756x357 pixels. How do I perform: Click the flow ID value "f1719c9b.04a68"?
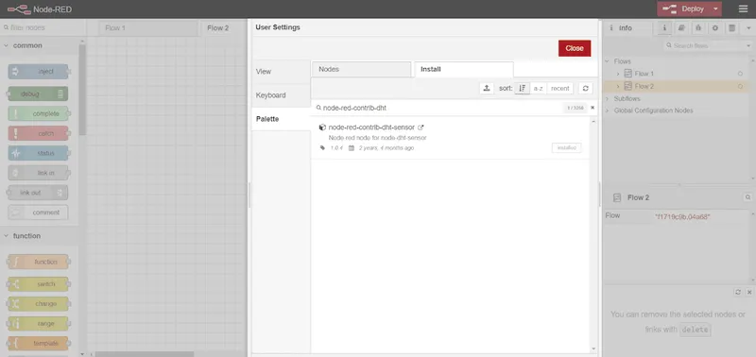click(682, 217)
